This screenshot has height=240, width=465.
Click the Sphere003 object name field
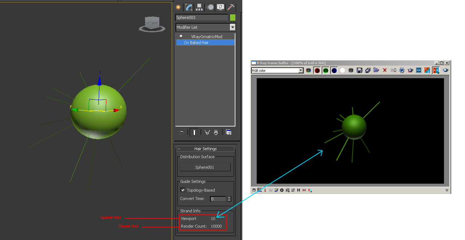click(202, 17)
